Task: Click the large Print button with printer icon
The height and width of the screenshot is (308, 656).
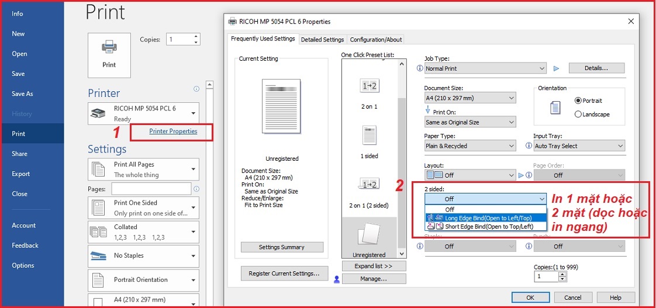Action: point(109,56)
